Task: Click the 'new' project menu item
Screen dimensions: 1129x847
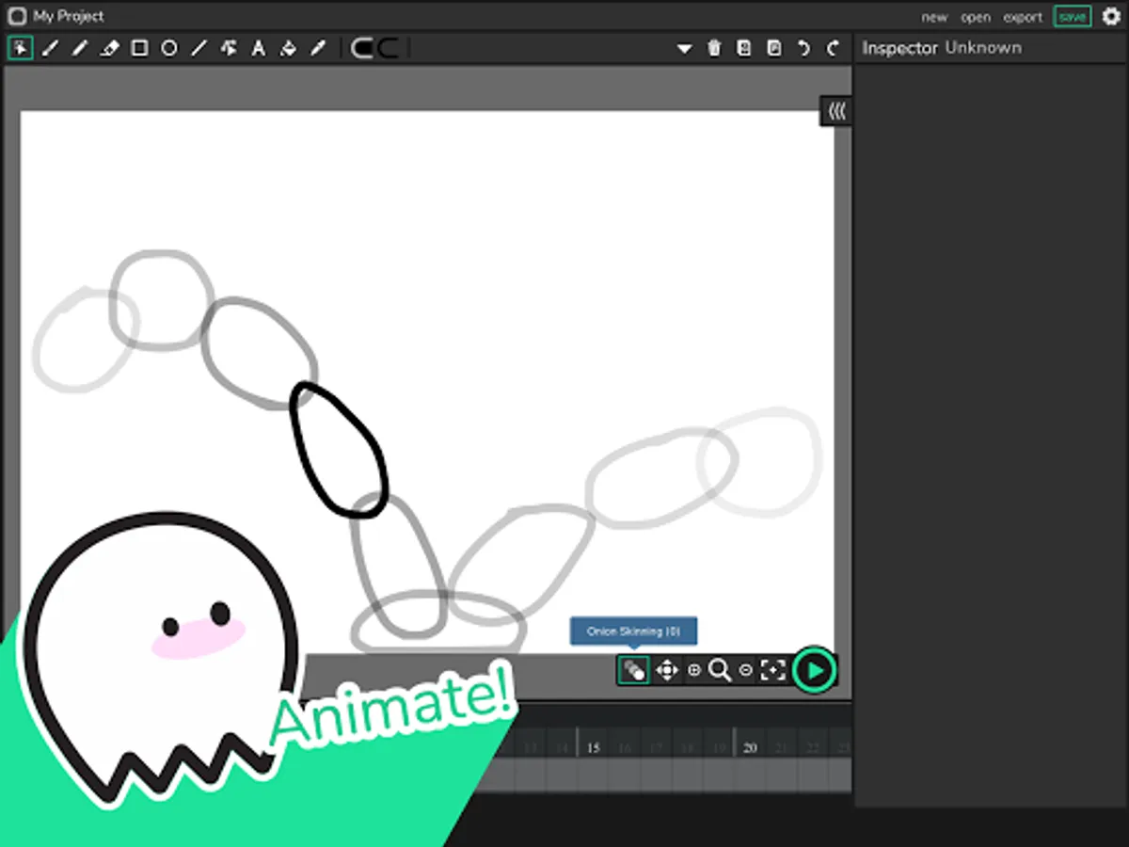Action: coord(934,17)
